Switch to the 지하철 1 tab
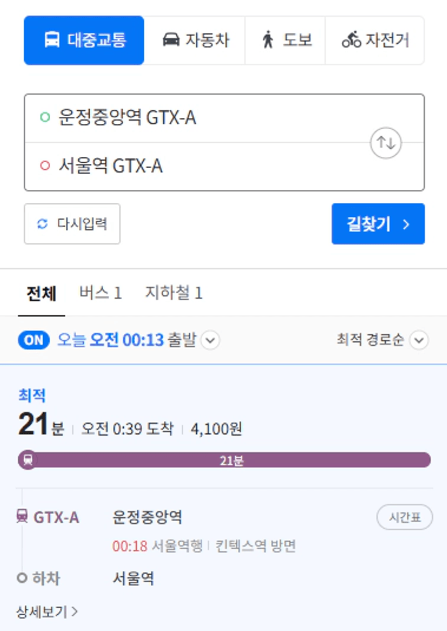447x631 pixels. pos(174,293)
